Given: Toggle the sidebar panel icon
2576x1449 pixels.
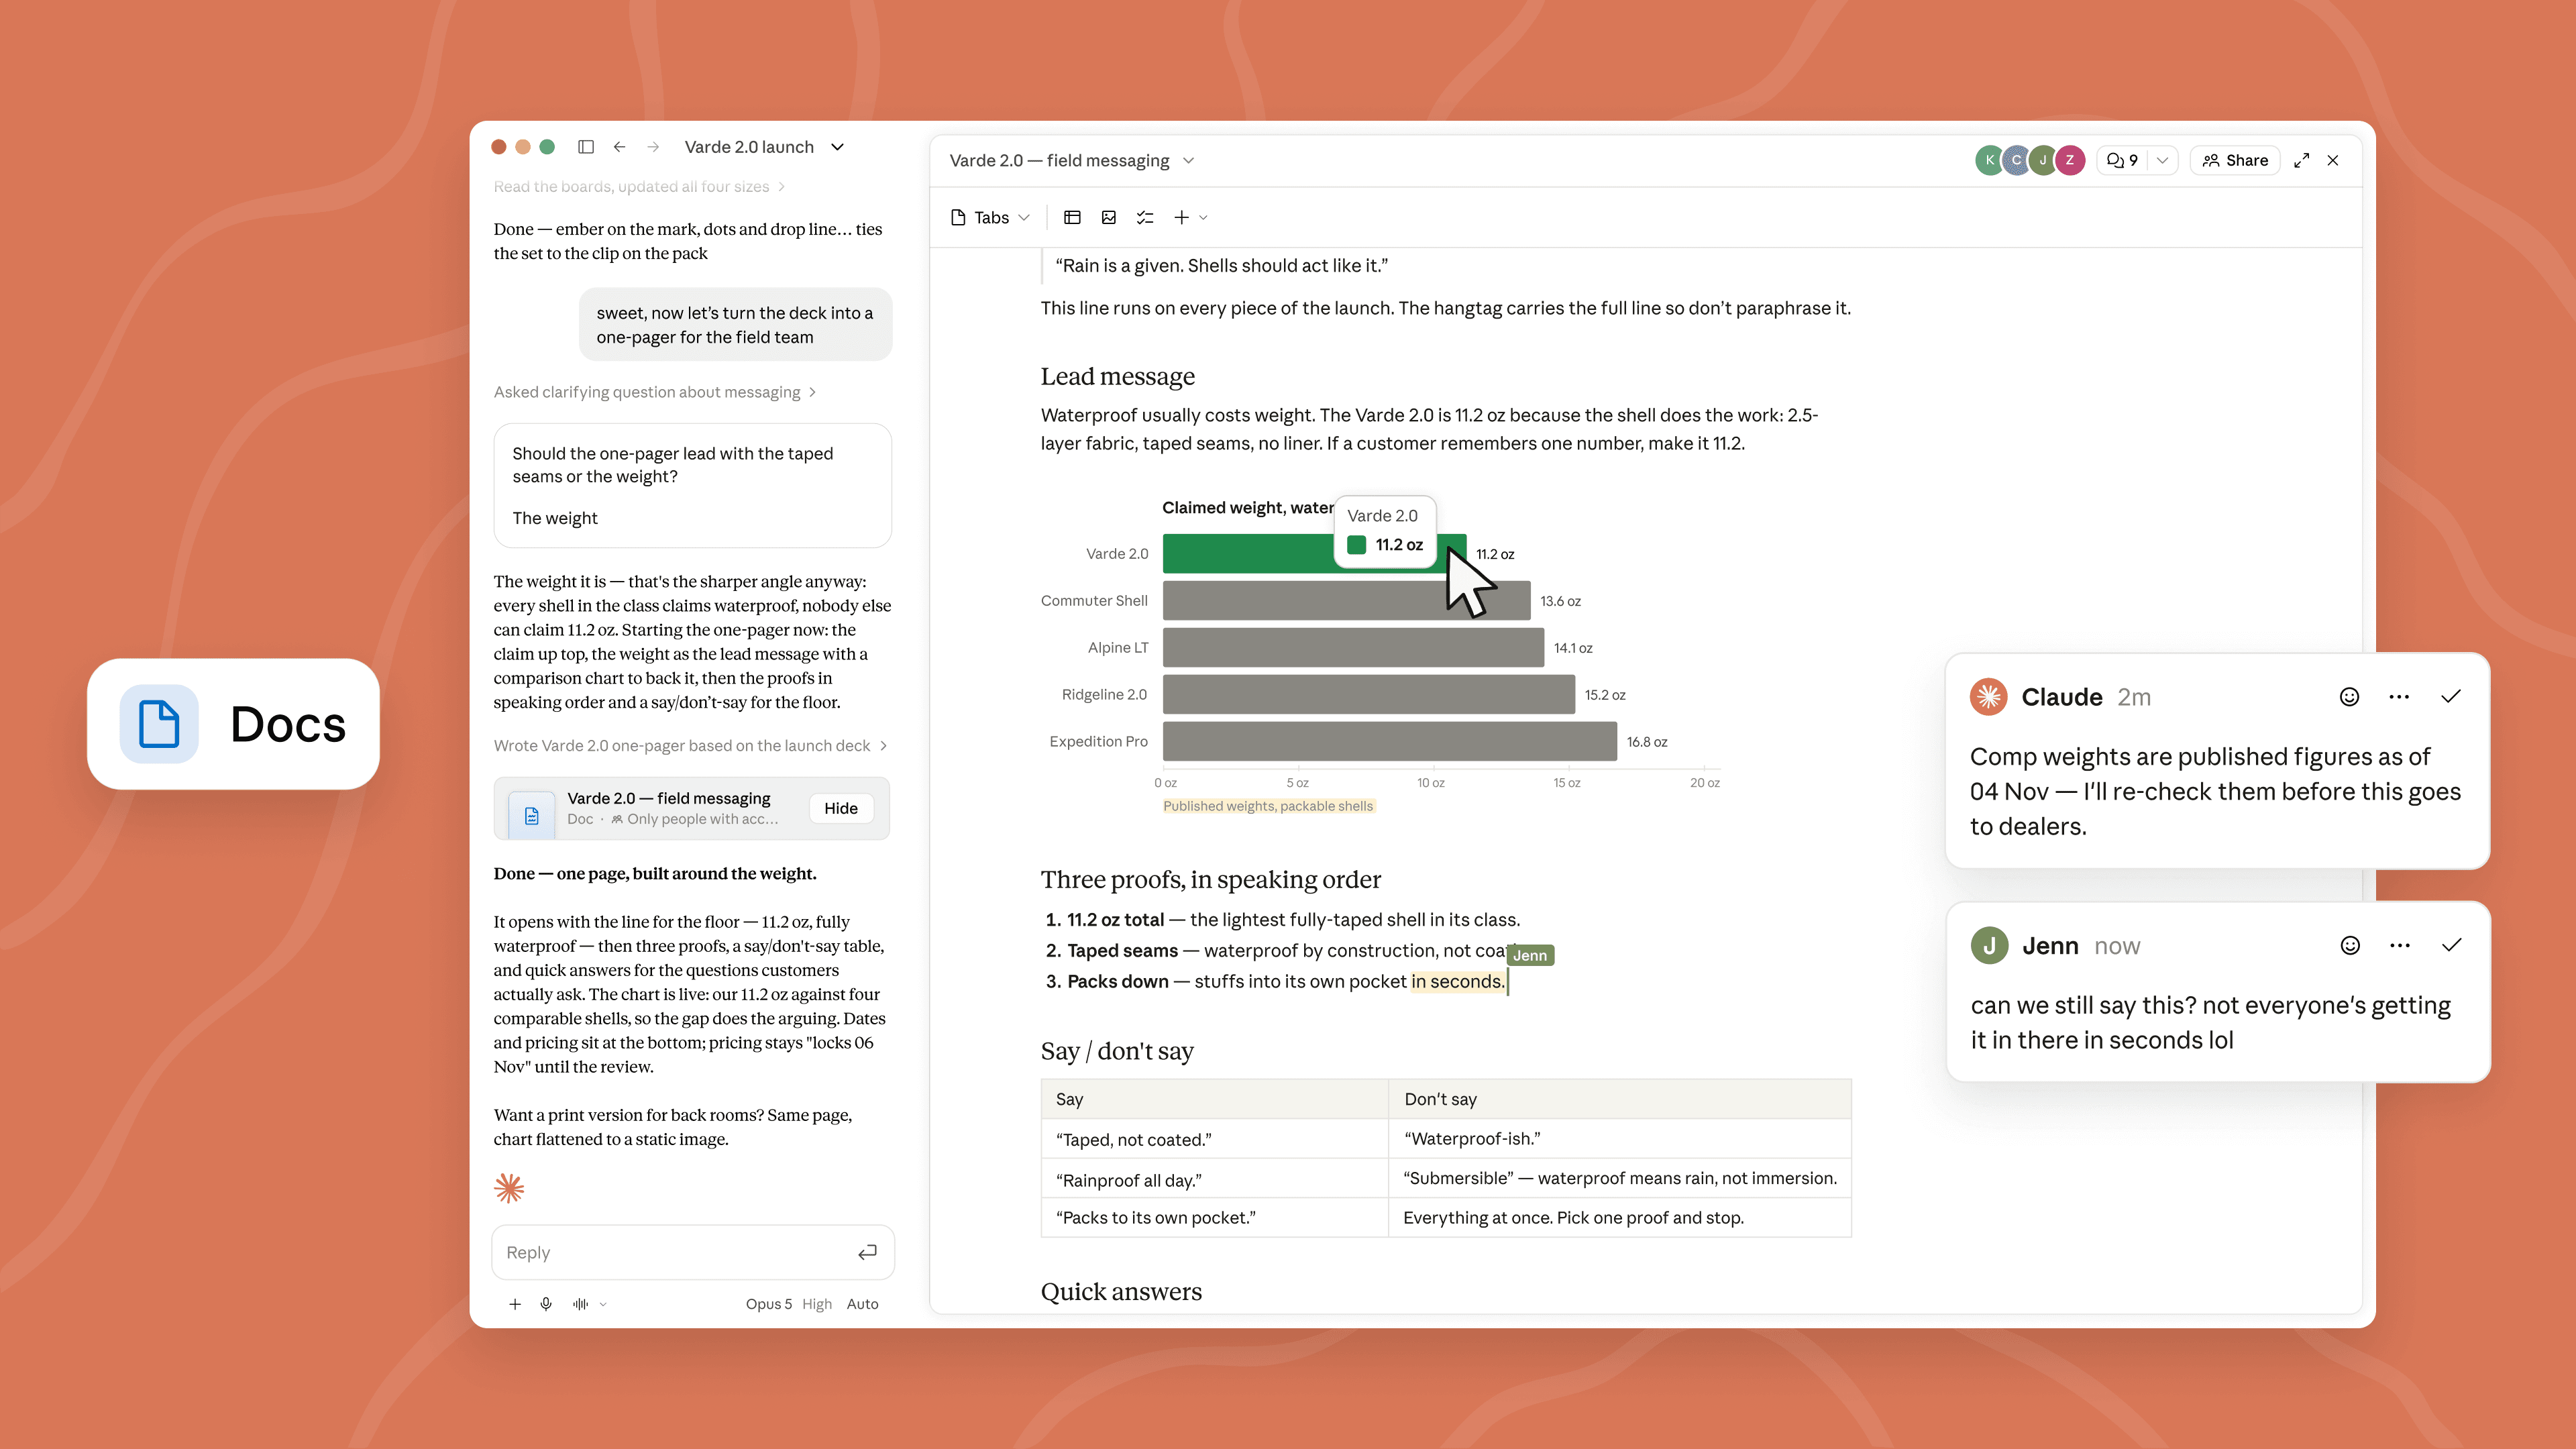Looking at the screenshot, I should [x=586, y=147].
